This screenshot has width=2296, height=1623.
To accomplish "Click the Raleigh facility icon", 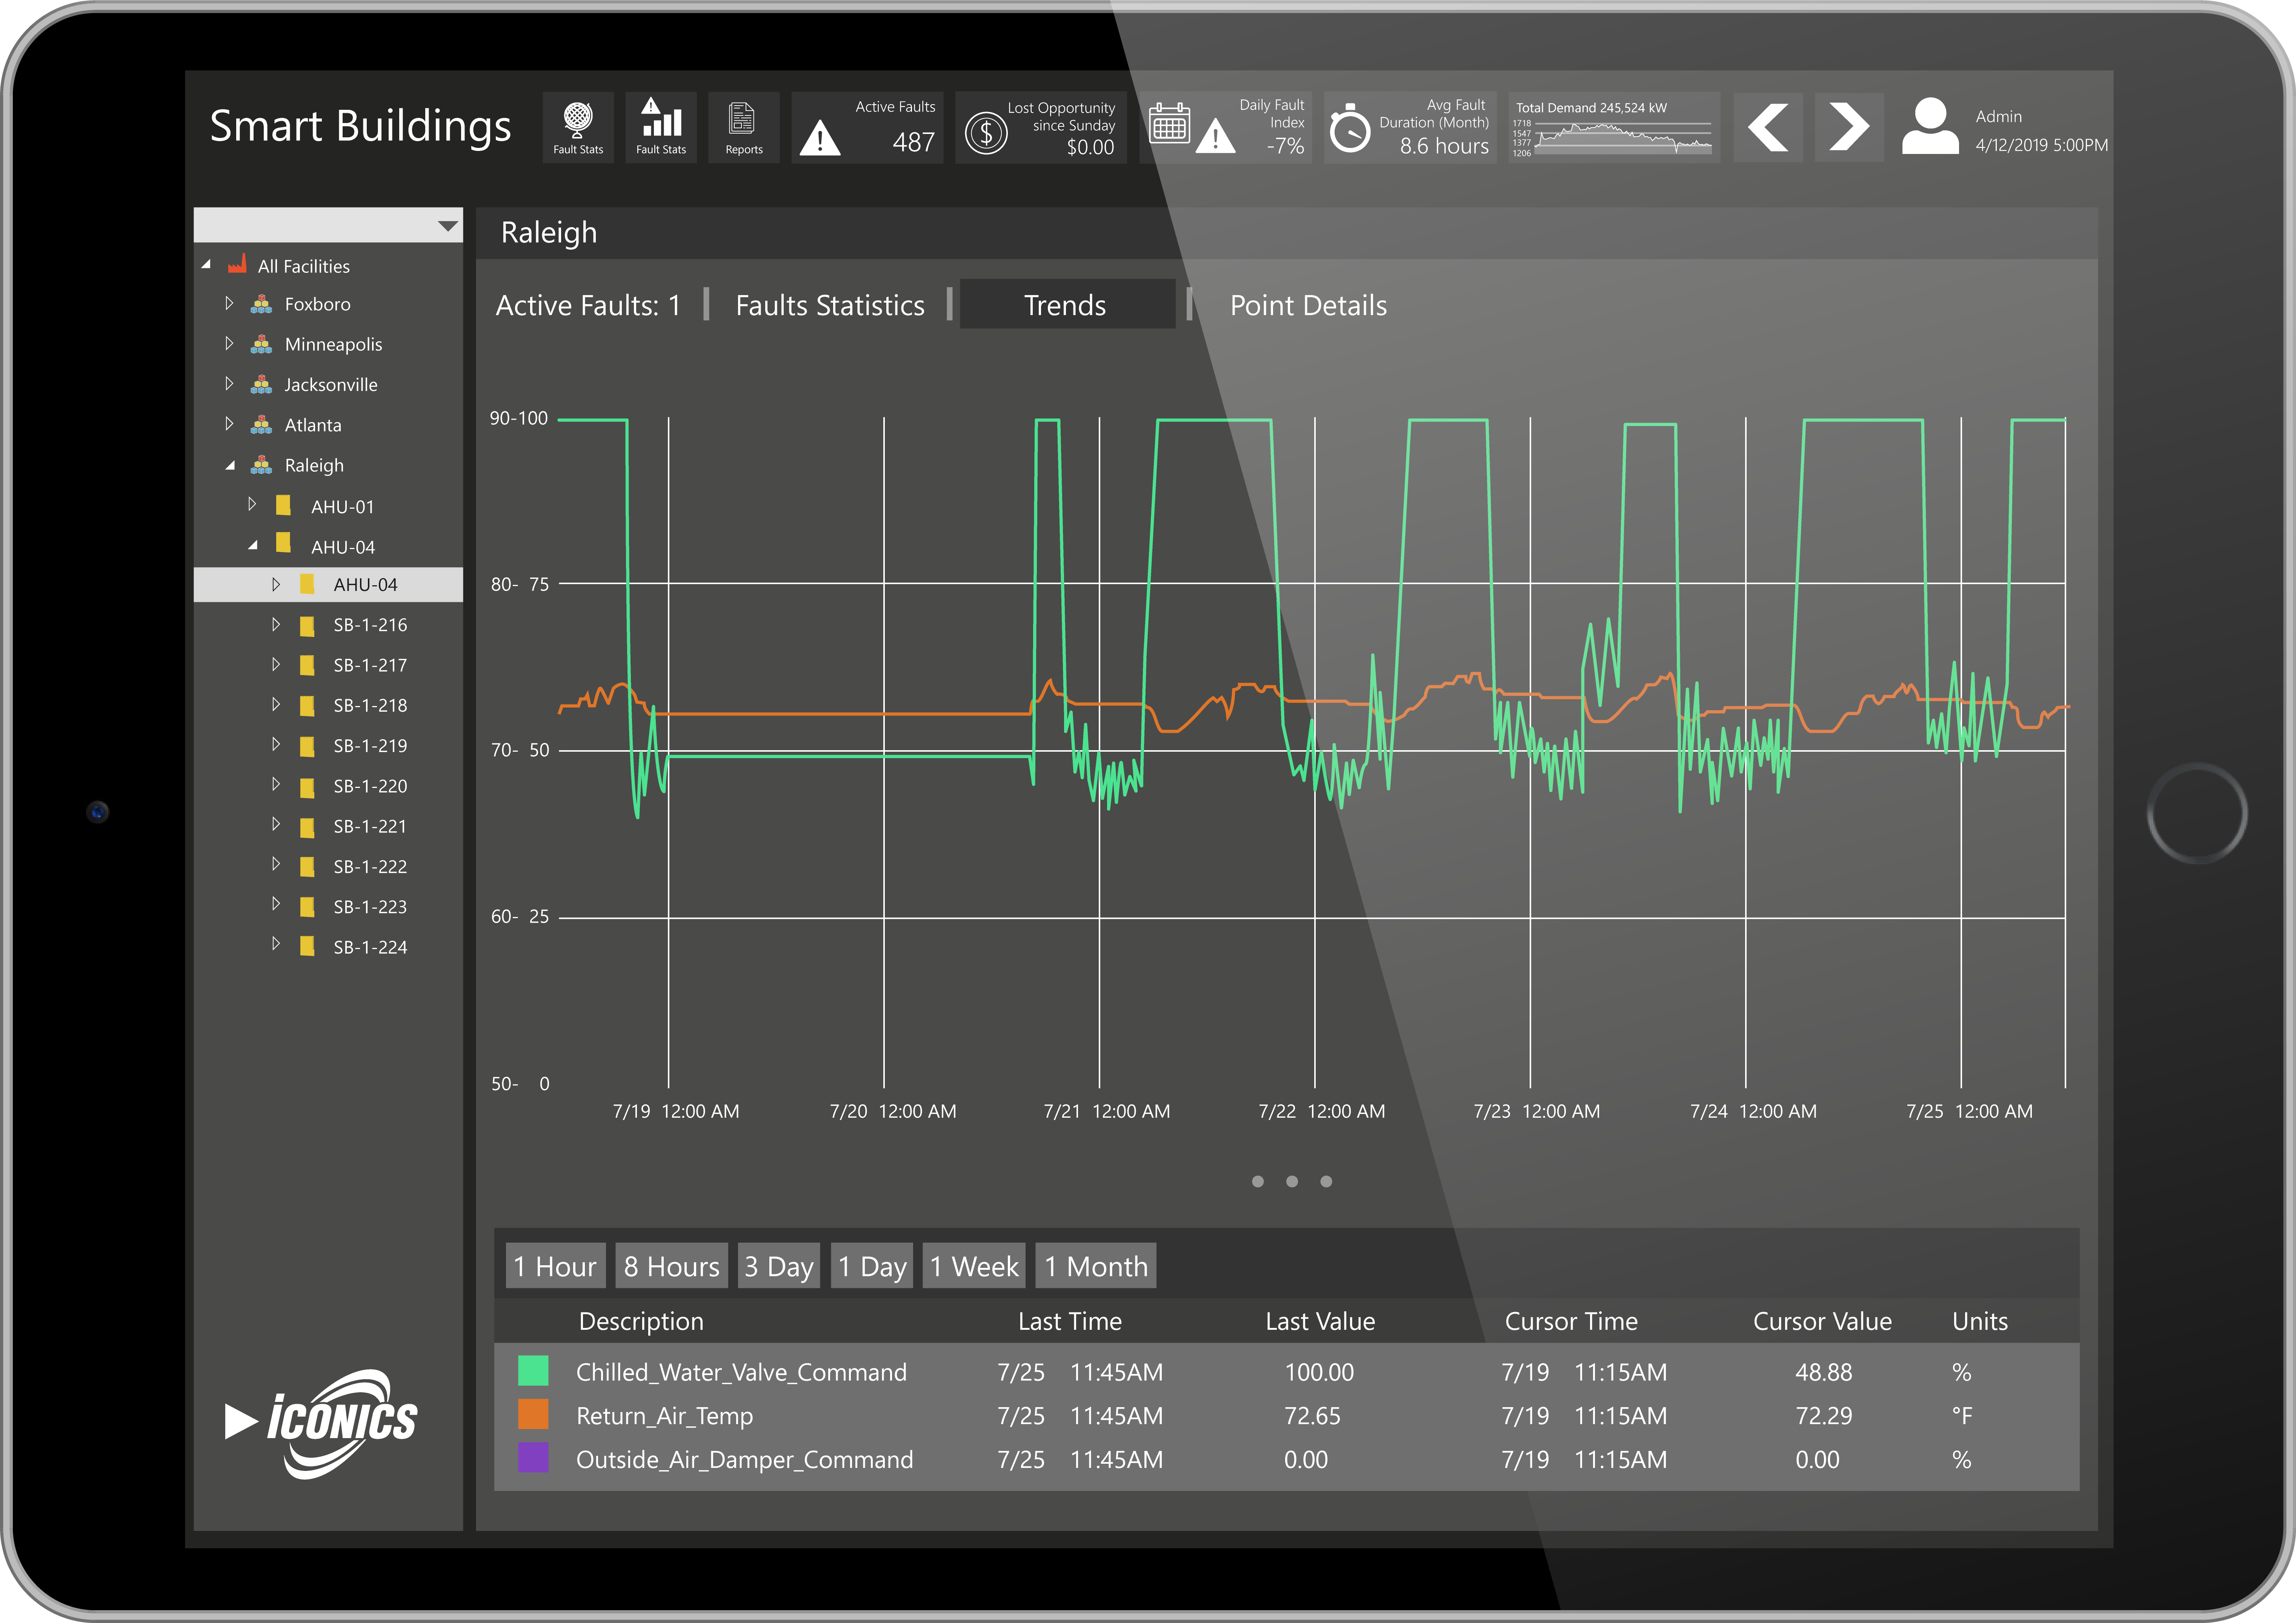I will (x=261, y=465).
